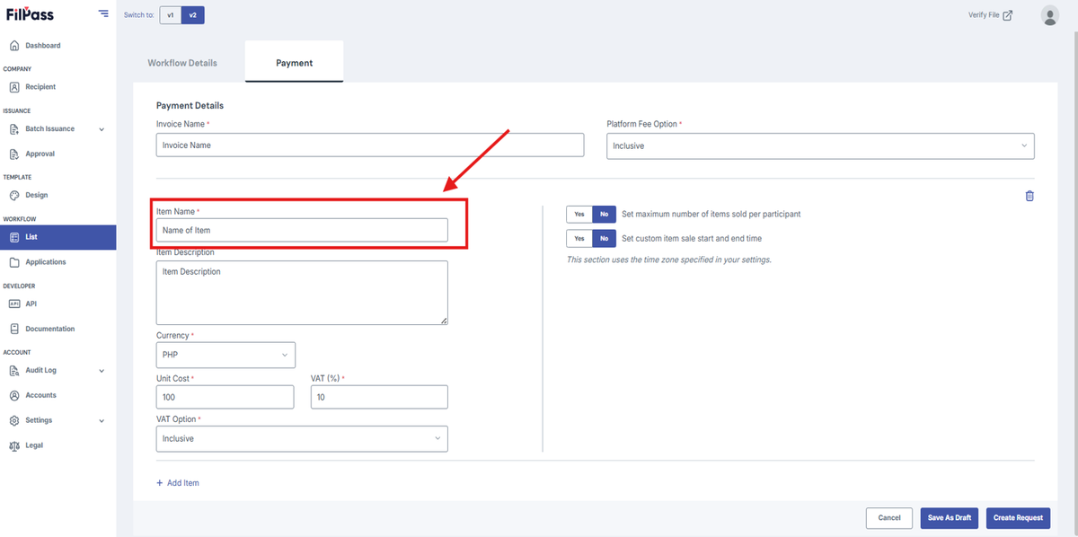Image resolution: width=1078 pixels, height=537 pixels.
Task: Open the user profile avatar
Action: click(1049, 15)
